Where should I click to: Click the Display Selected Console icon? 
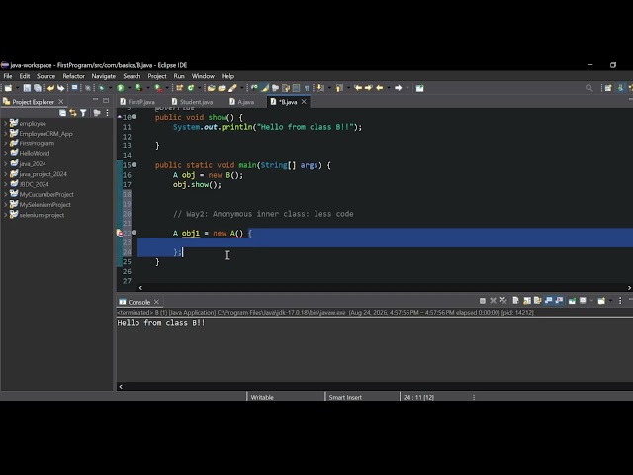pyautogui.click(x=583, y=301)
